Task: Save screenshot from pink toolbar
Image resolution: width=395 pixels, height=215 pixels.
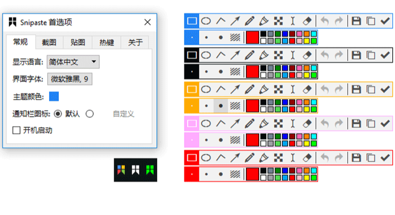Action: click(x=356, y=123)
